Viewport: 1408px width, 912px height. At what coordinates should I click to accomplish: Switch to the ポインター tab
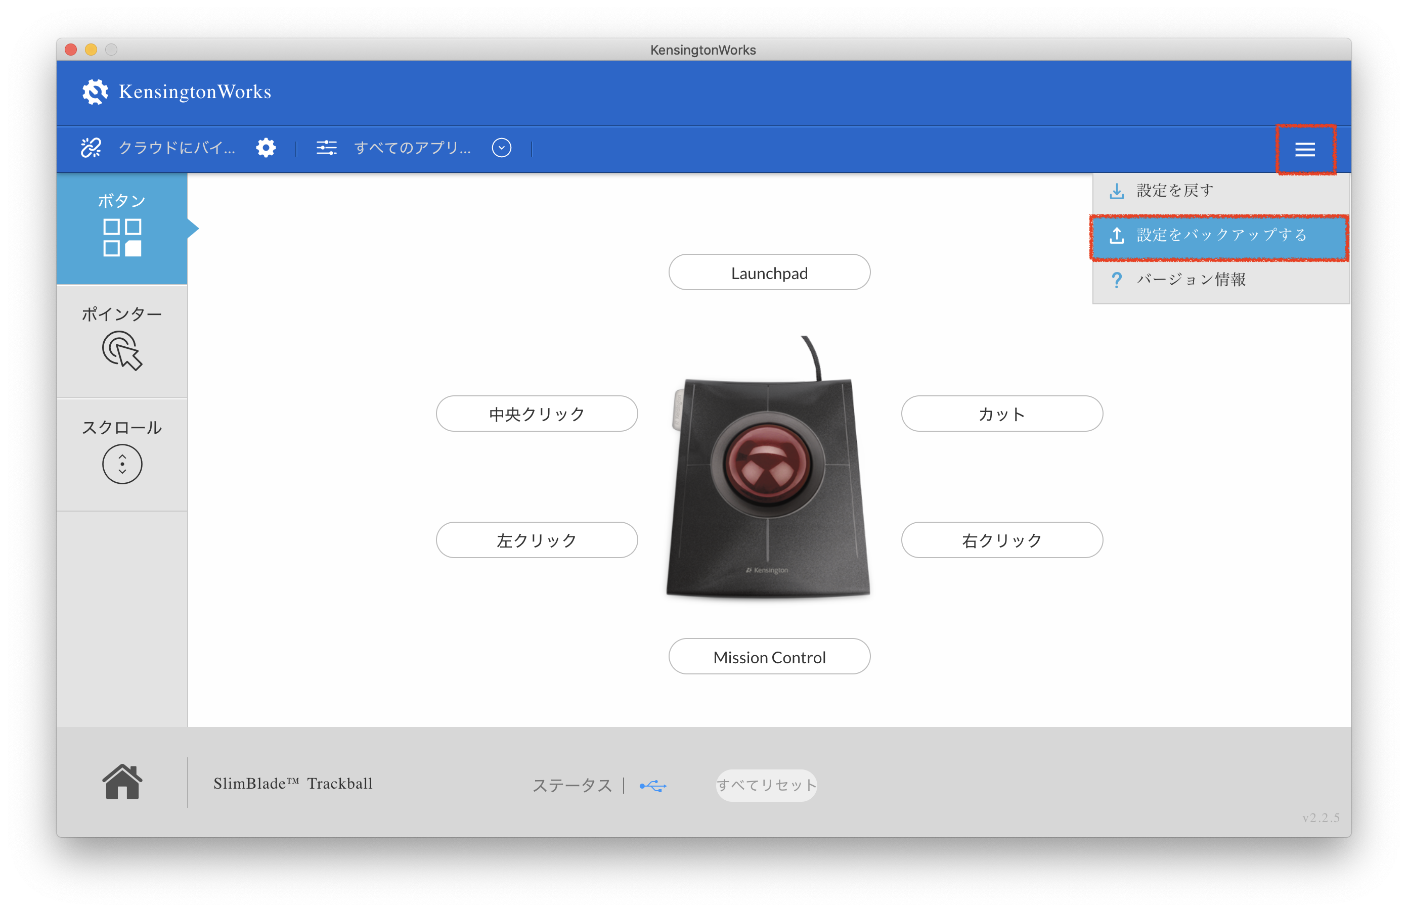[122, 341]
